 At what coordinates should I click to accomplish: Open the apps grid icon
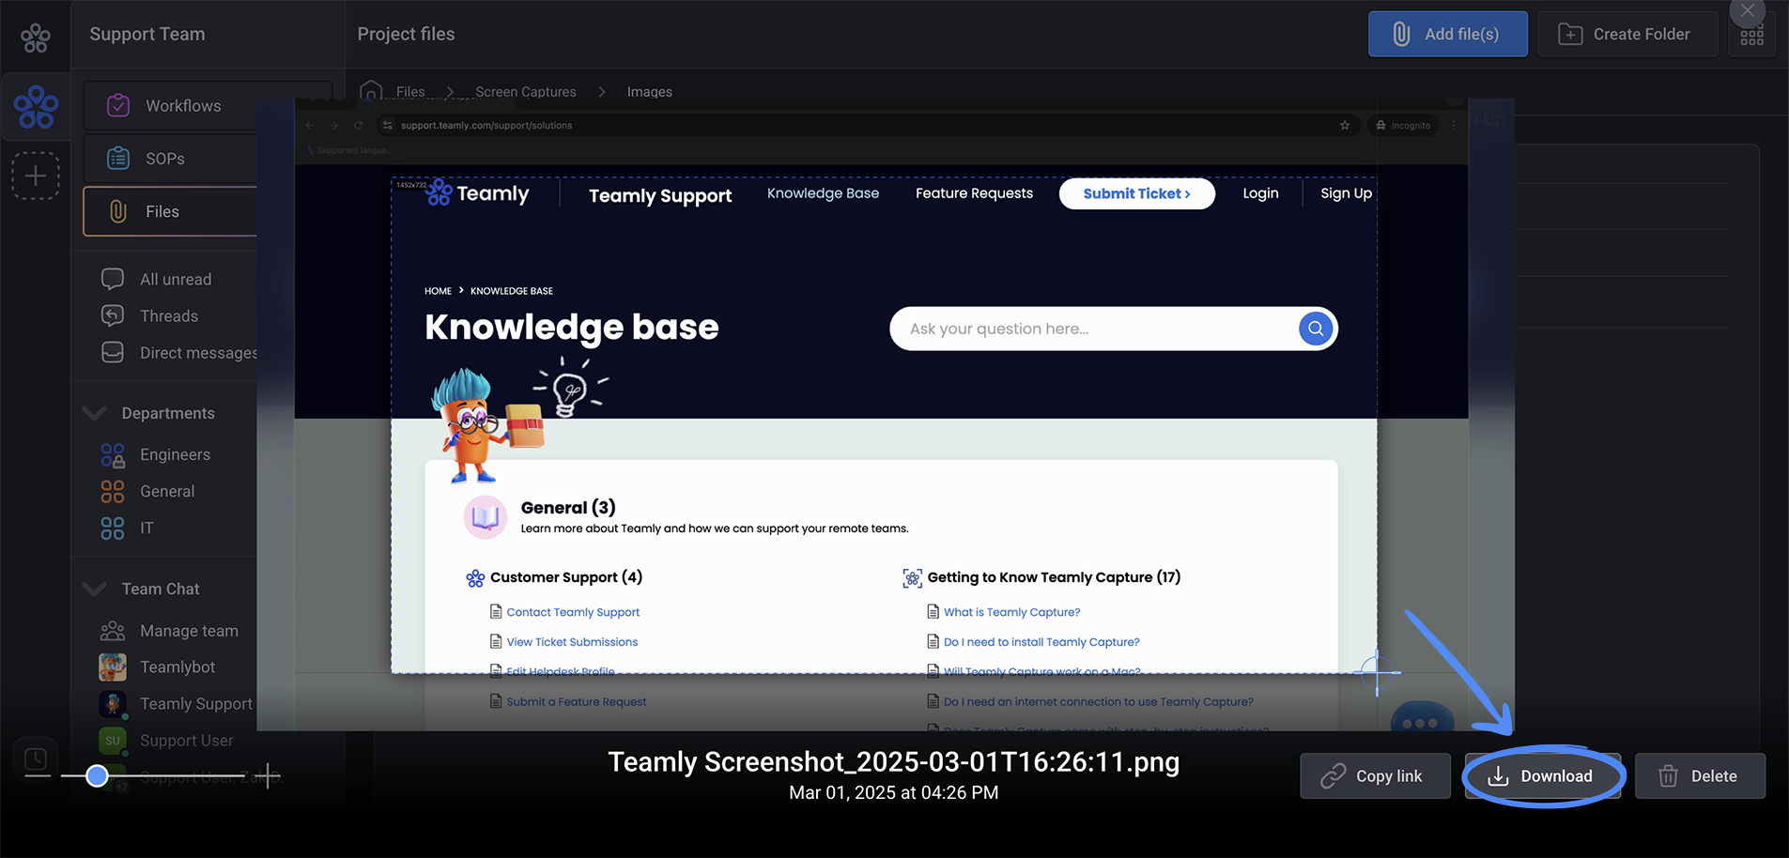(x=1752, y=37)
